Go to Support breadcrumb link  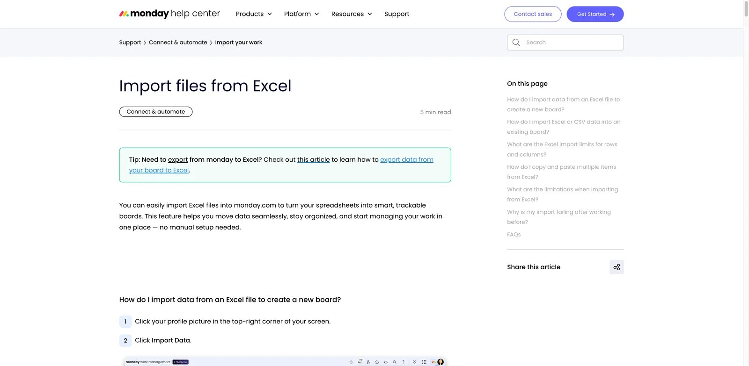pos(130,43)
